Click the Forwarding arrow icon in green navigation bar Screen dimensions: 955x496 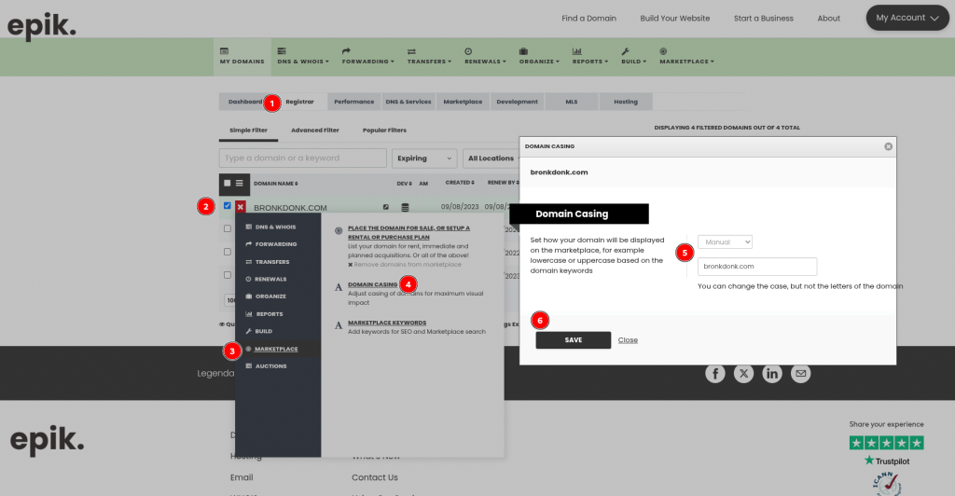pos(346,51)
